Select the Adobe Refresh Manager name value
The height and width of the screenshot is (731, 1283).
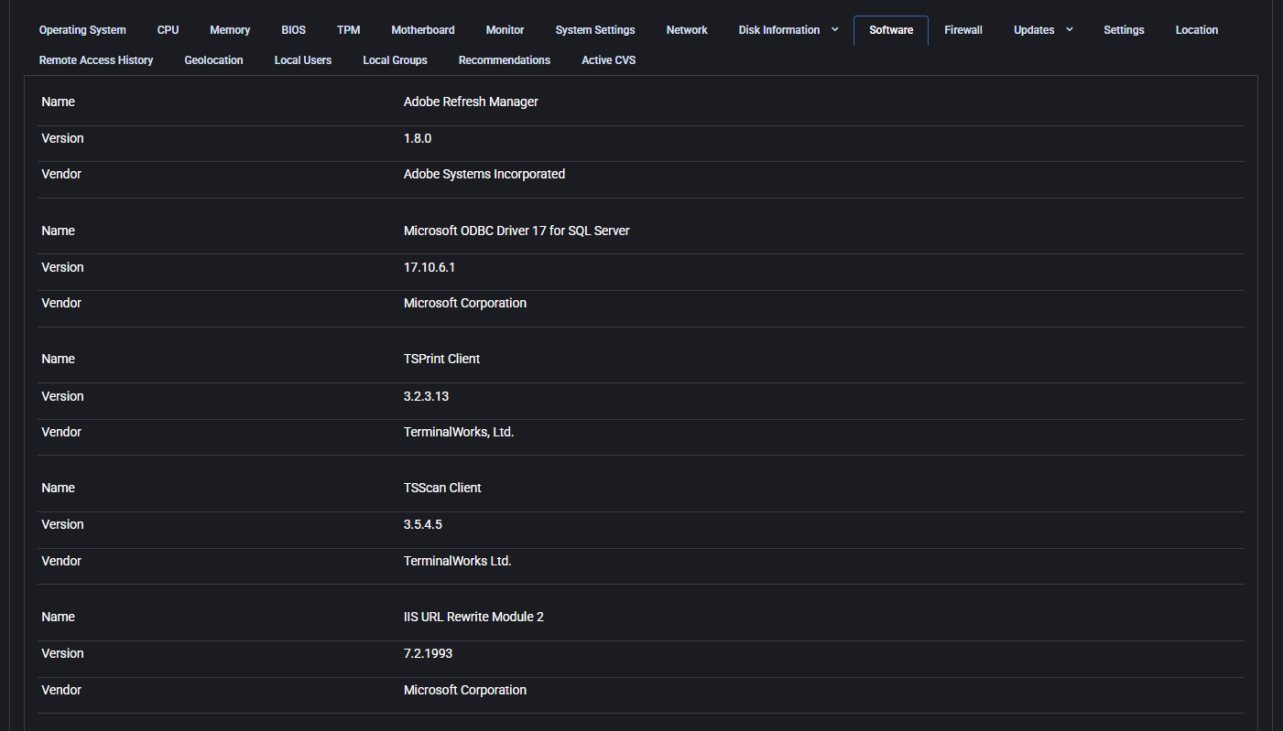coord(471,102)
